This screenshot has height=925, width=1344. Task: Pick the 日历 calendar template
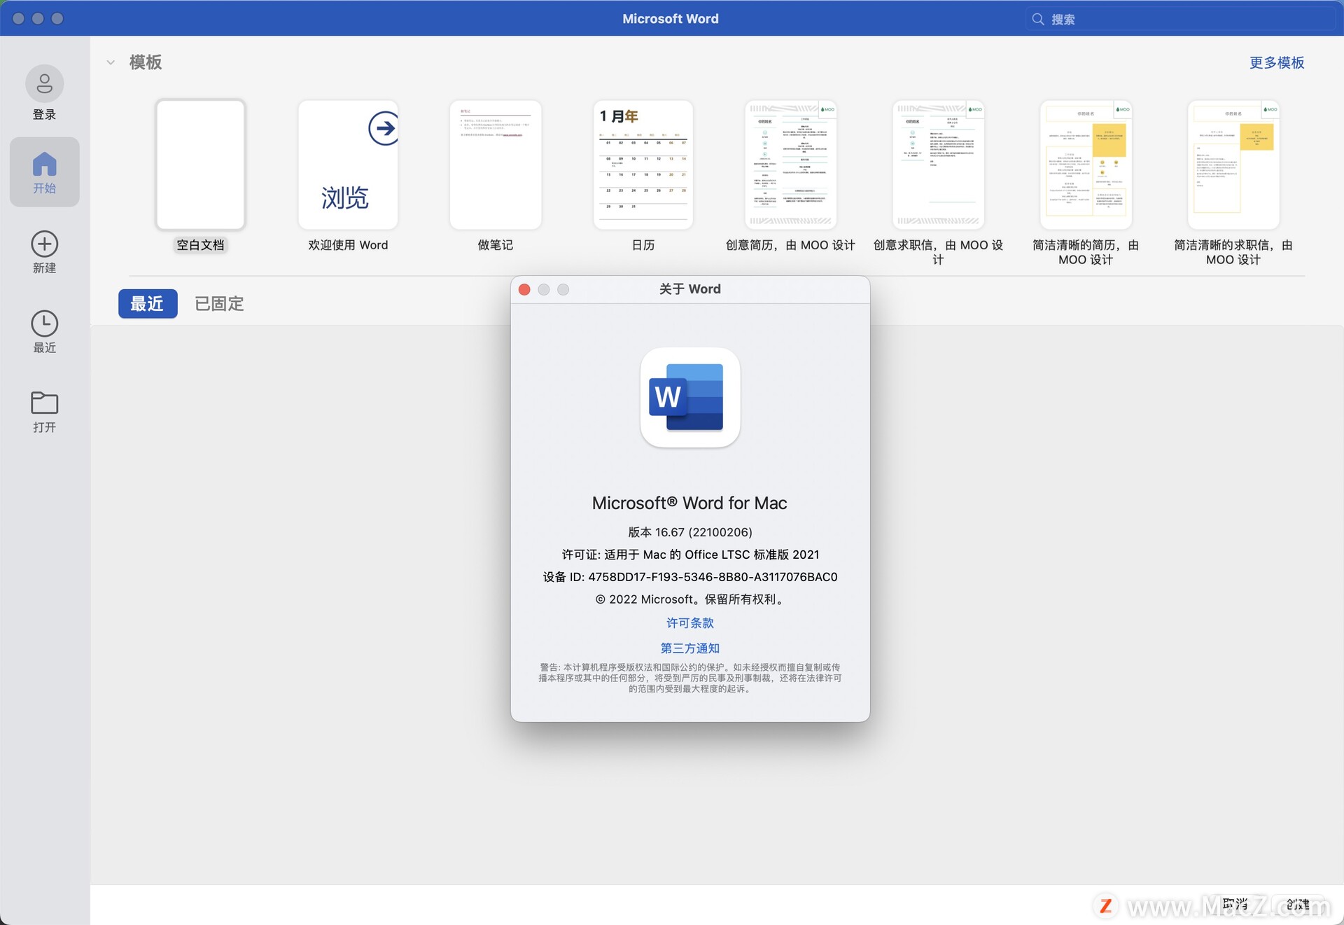[643, 165]
